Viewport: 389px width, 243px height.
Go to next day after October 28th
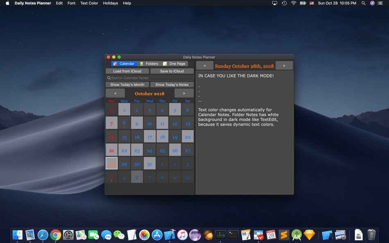click(284, 66)
